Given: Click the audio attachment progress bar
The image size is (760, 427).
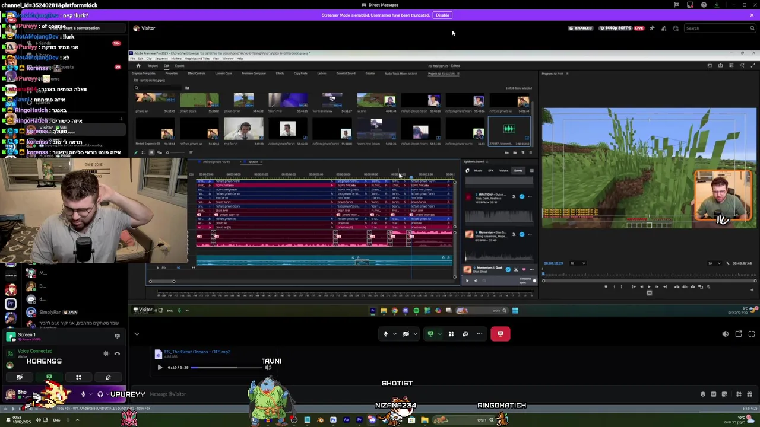Looking at the screenshot, I should [227, 368].
